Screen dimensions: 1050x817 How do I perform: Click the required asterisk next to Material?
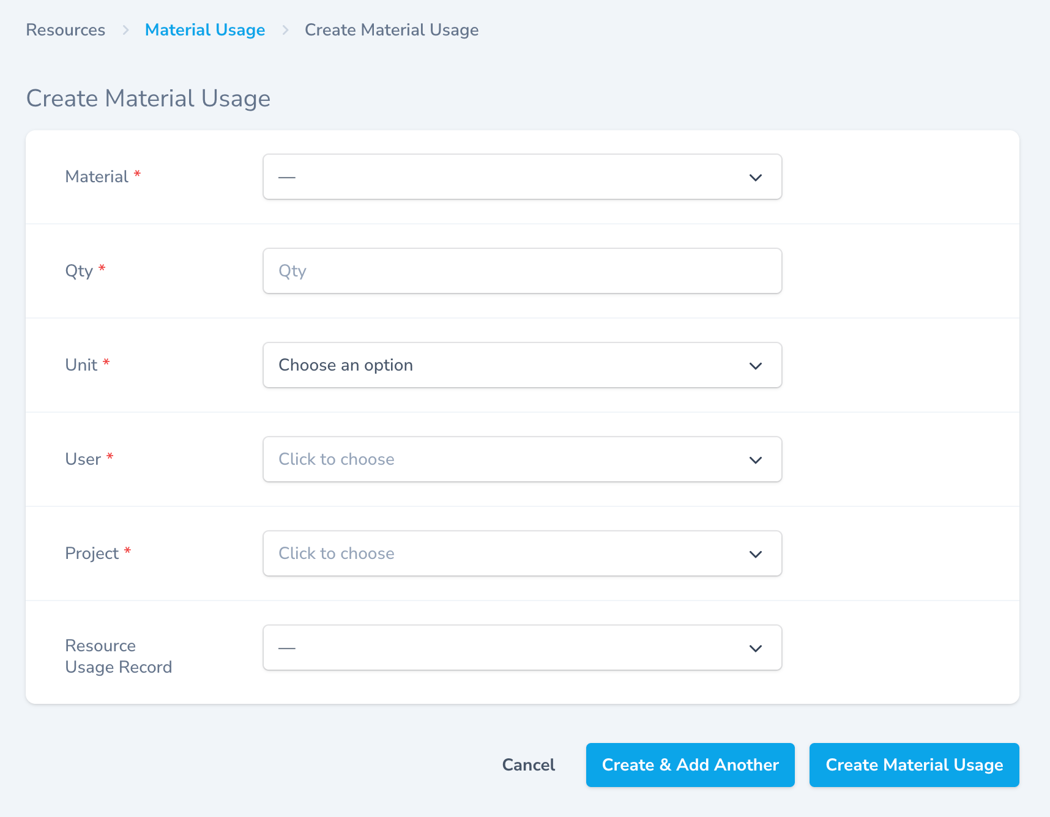coord(137,174)
